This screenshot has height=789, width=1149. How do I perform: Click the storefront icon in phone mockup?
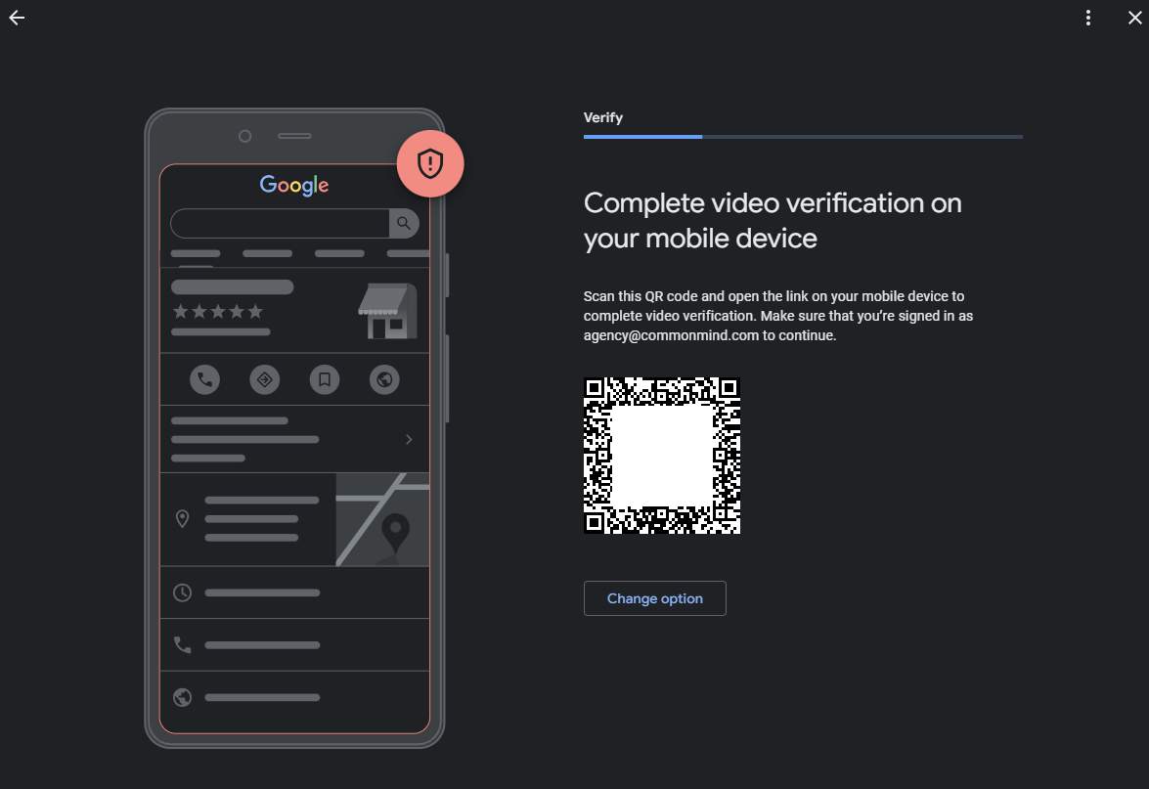click(x=387, y=311)
